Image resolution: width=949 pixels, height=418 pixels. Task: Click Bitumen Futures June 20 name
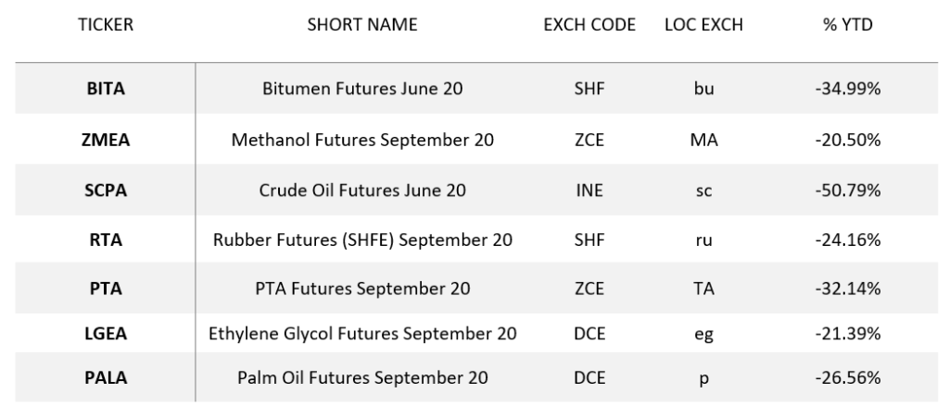(x=362, y=89)
